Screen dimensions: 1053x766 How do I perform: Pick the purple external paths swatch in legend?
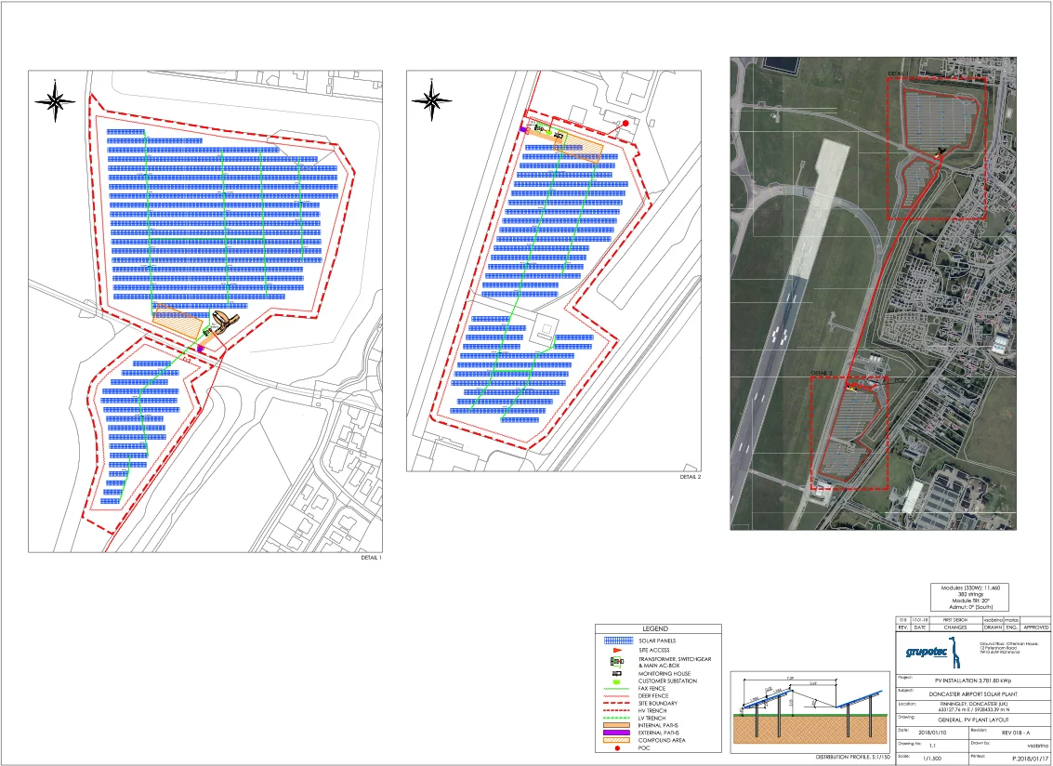616,733
